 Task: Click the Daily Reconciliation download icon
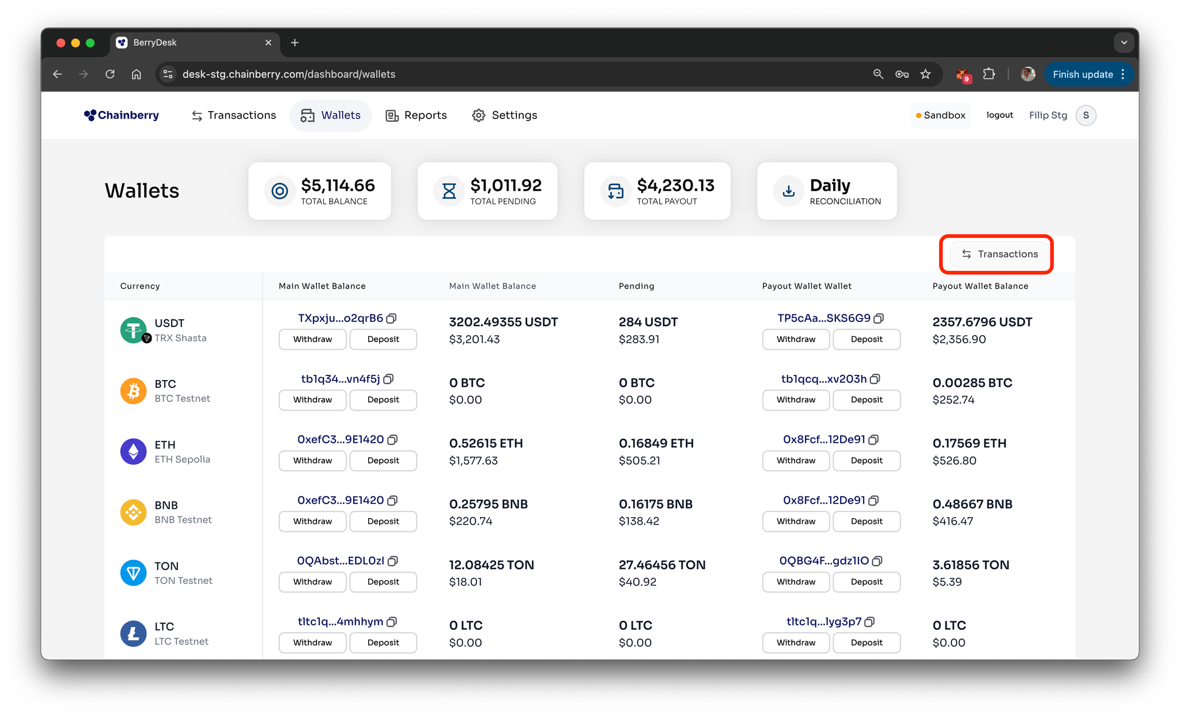click(x=789, y=191)
